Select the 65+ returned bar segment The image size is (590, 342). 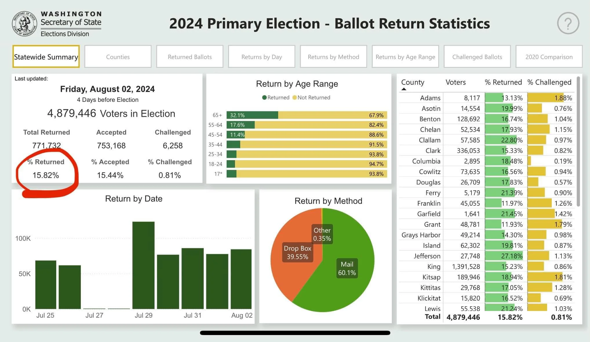coord(252,115)
